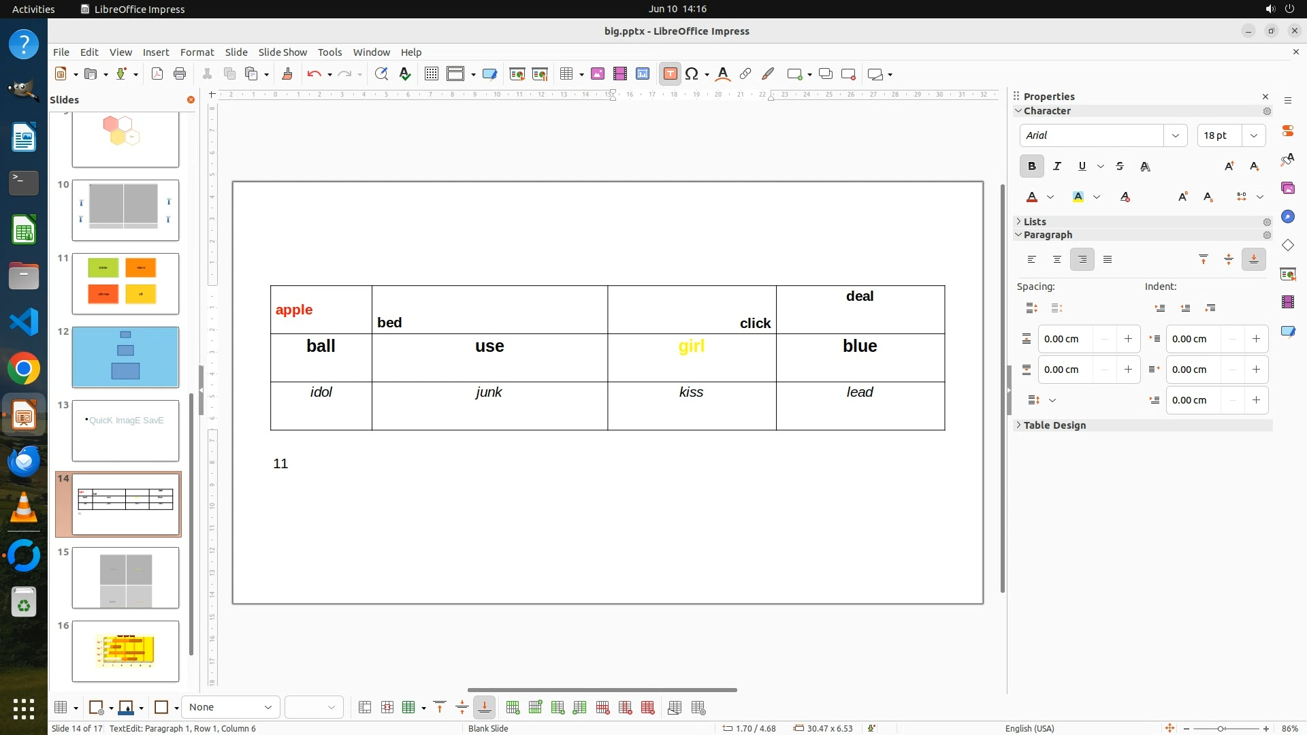Screen dimensions: 1307x735
Task: Insert a table from the toolbar
Action: [566, 74]
